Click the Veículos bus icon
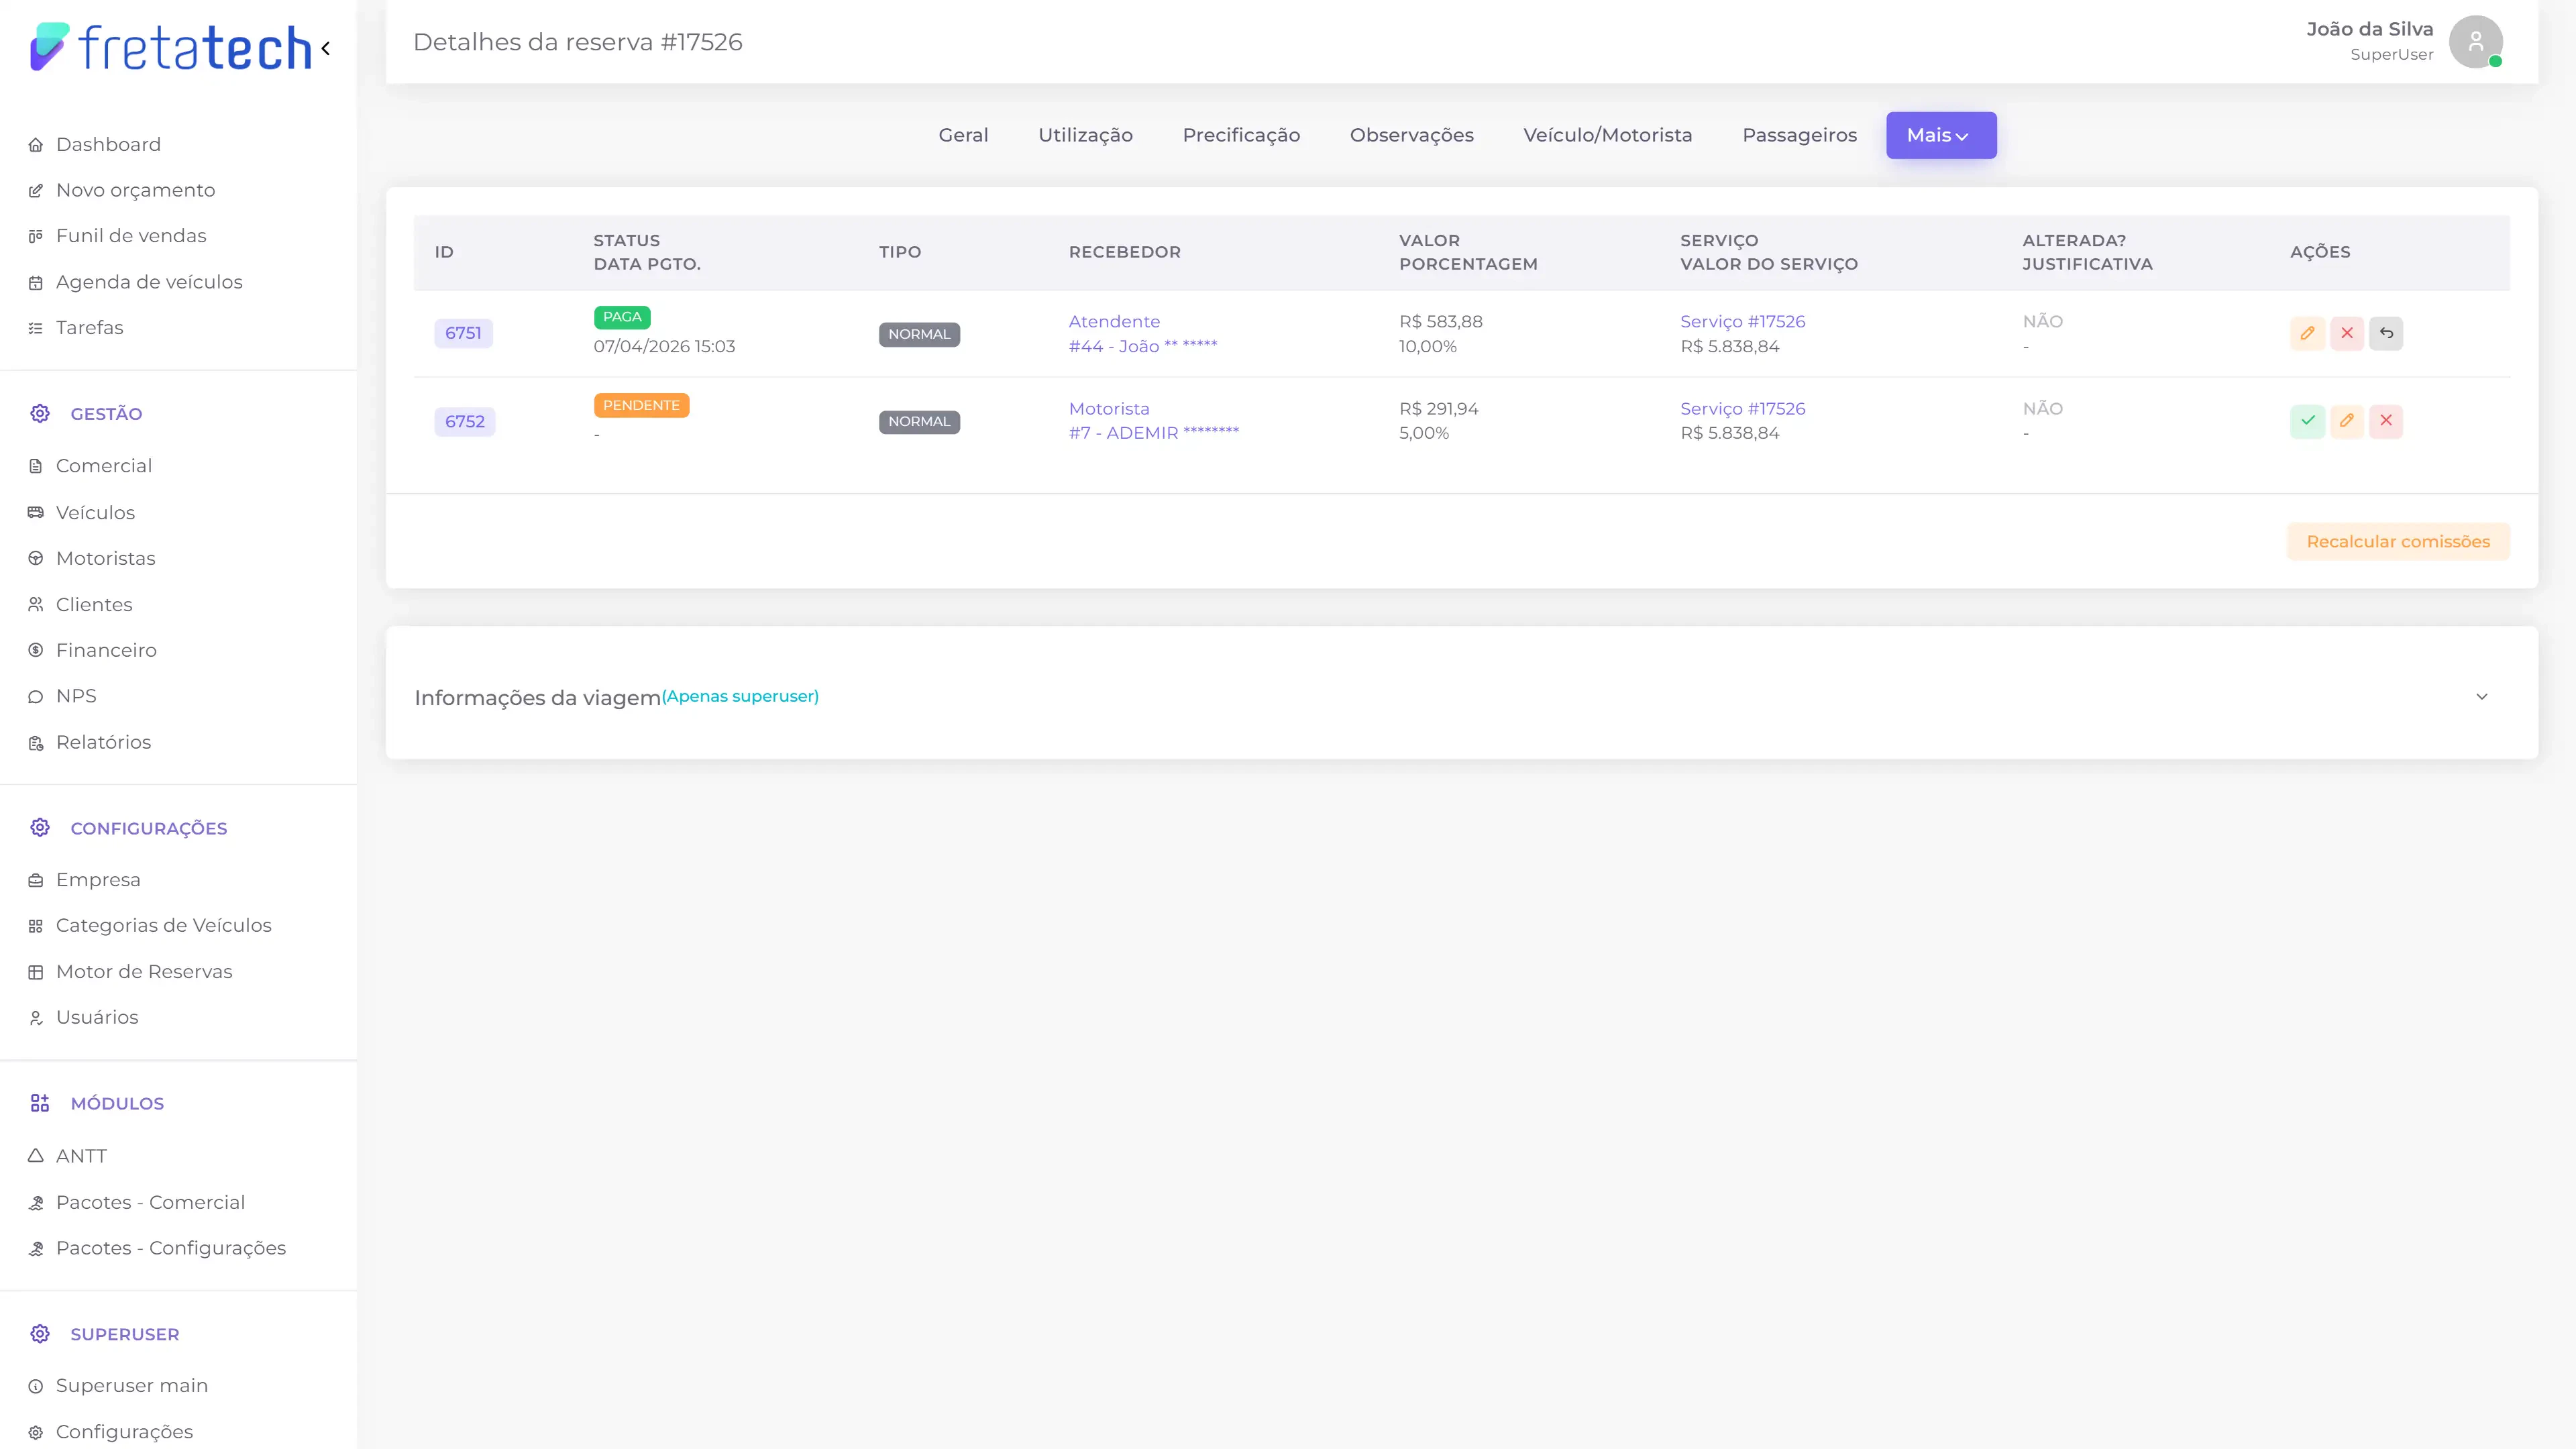 coord(36,513)
